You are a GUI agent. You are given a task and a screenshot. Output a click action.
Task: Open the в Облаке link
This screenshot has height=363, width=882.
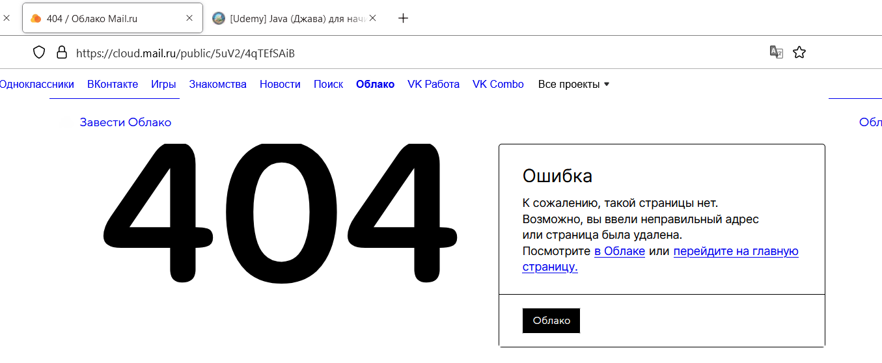coord(620,251)
